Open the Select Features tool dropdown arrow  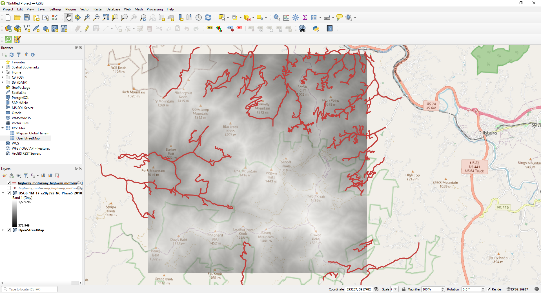pos(228,17)
